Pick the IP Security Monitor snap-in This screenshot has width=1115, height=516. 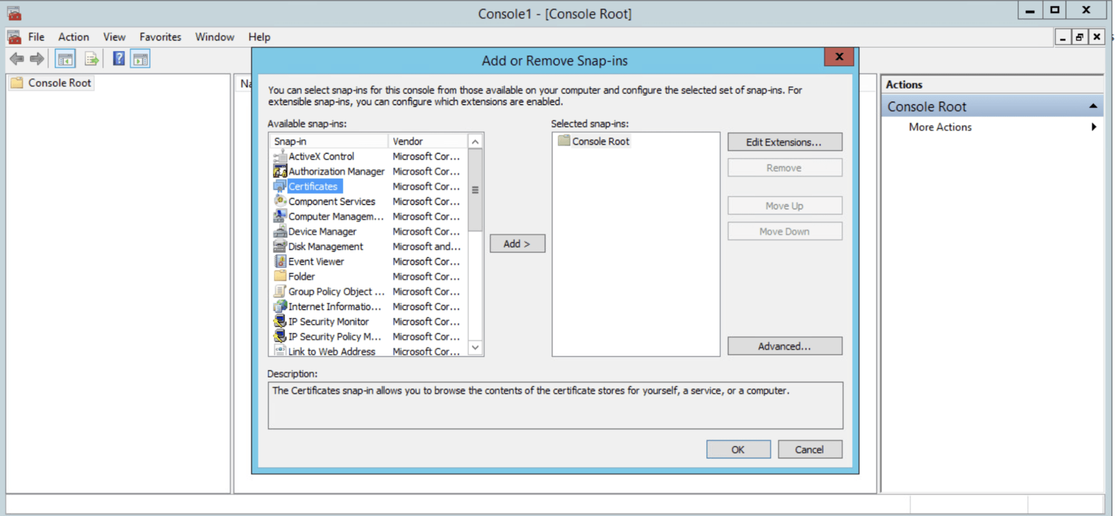328,322
